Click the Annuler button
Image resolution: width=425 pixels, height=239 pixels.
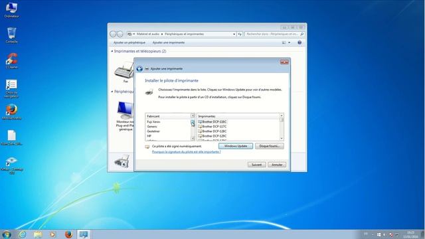pos(277,165)
